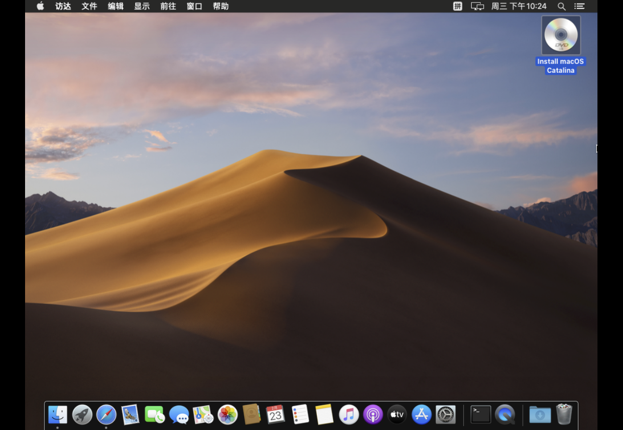Open Maps app in Dock
Screen dimensions: 623x430
(203, 415)
